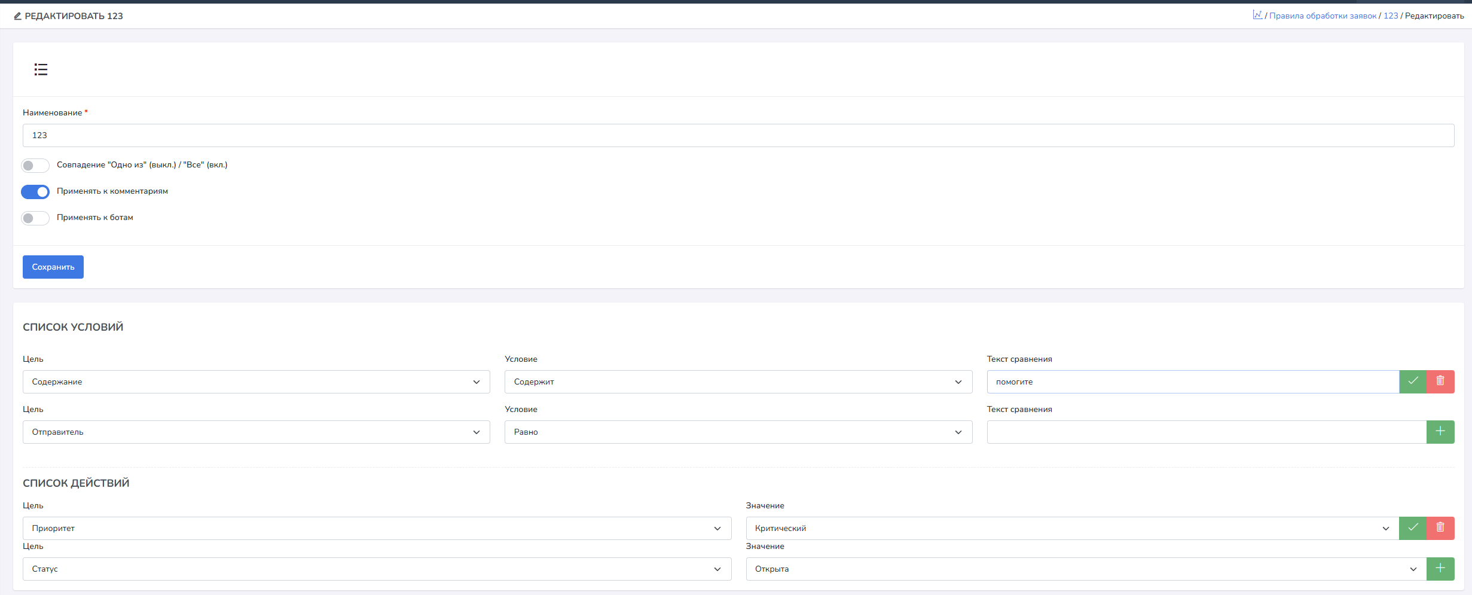This screenshot has height=595, width=1472.
Task: Open 'Правила обработки заявок' breadcrumb link
Action: click(1323, 16)
